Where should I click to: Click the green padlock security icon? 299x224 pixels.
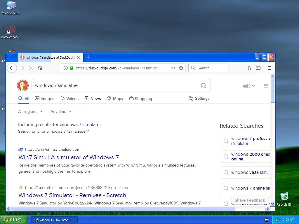tap(72, 68)
